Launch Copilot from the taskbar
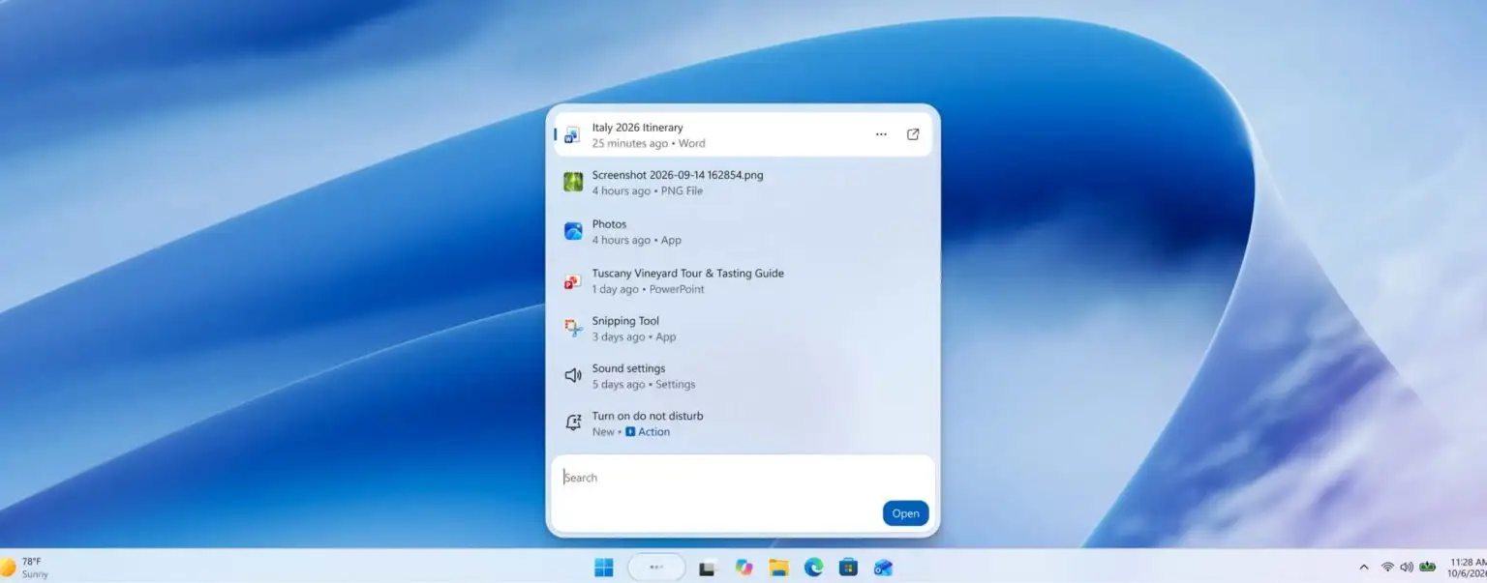Screen dimensions: 1487x583 [x=743, y=568]
